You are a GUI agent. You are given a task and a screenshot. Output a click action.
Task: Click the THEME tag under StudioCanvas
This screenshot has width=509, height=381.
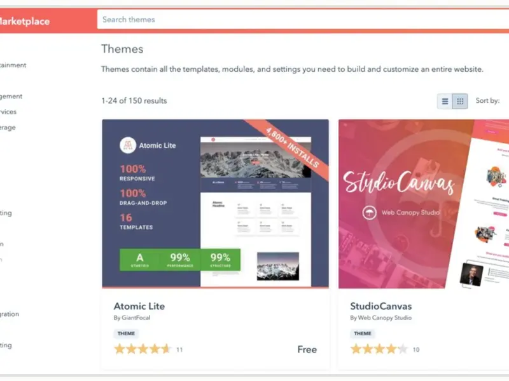[363, 333]
